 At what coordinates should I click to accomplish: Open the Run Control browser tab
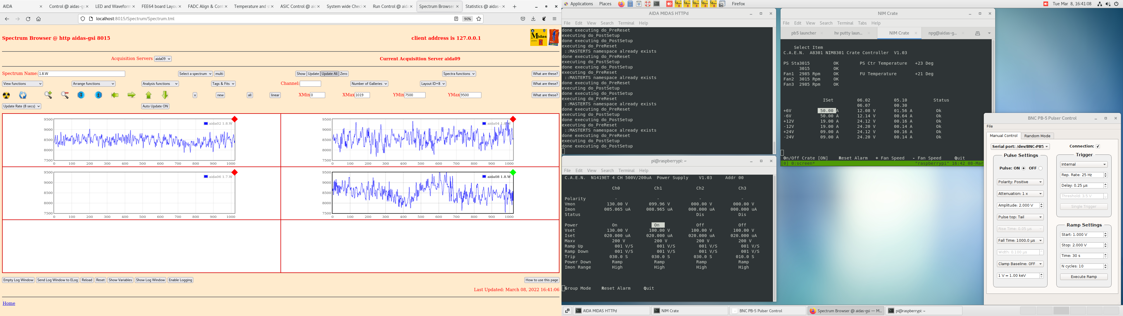click(389, 6)
